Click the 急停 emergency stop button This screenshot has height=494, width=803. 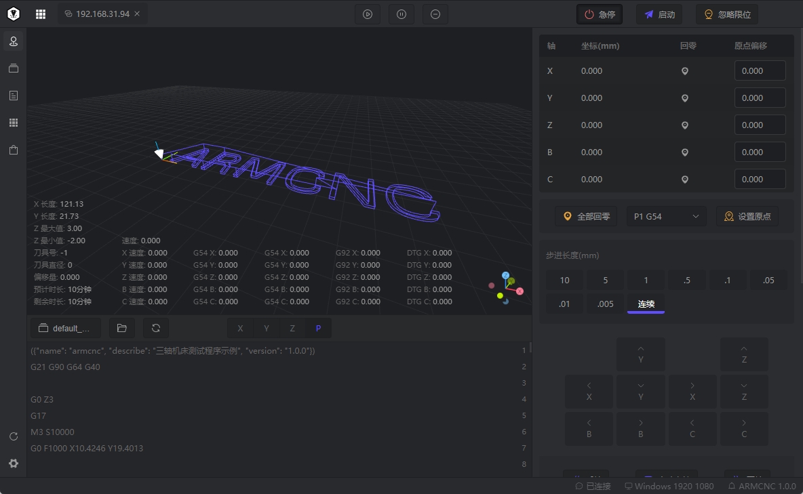[x=600, y=14]
